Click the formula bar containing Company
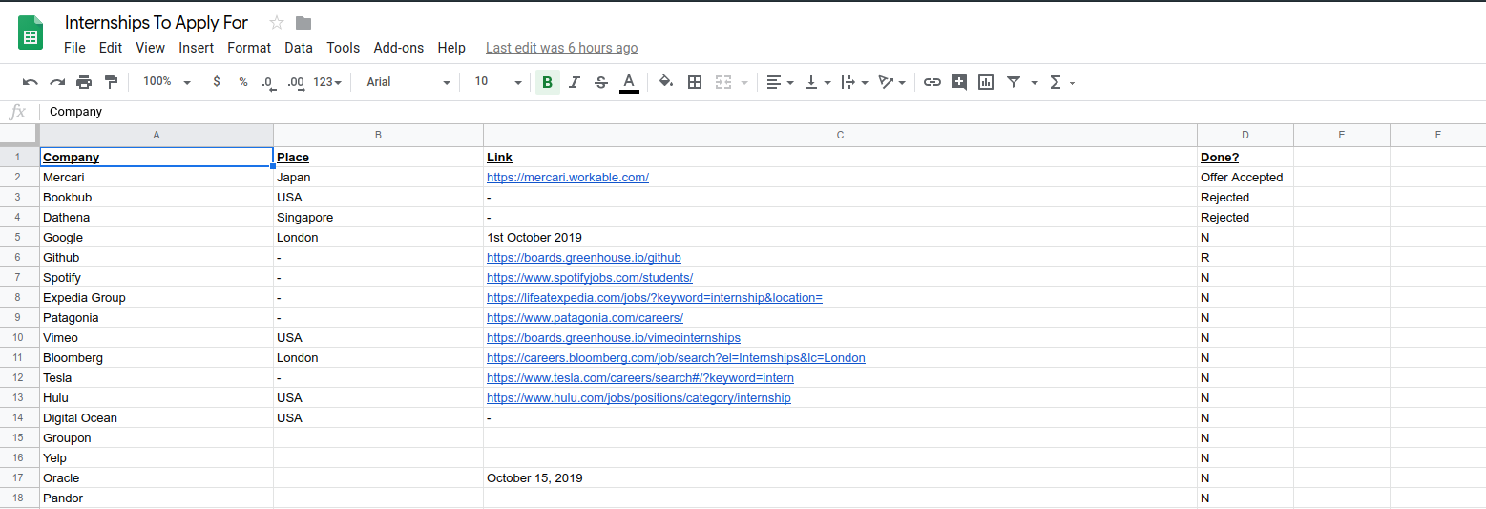 tap(764, 112)
